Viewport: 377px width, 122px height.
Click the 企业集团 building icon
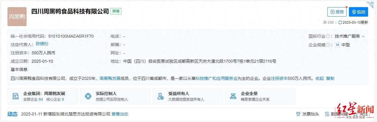coord(15,96)
